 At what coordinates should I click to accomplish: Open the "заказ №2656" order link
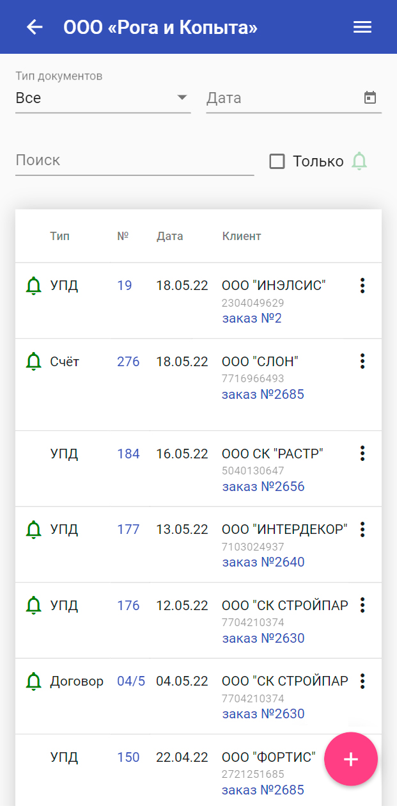click(x=263, y=487)
